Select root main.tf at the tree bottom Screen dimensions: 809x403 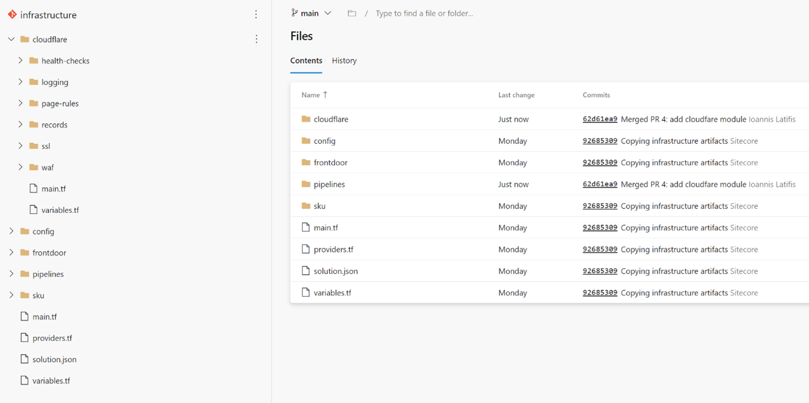[x=45, y=316]
